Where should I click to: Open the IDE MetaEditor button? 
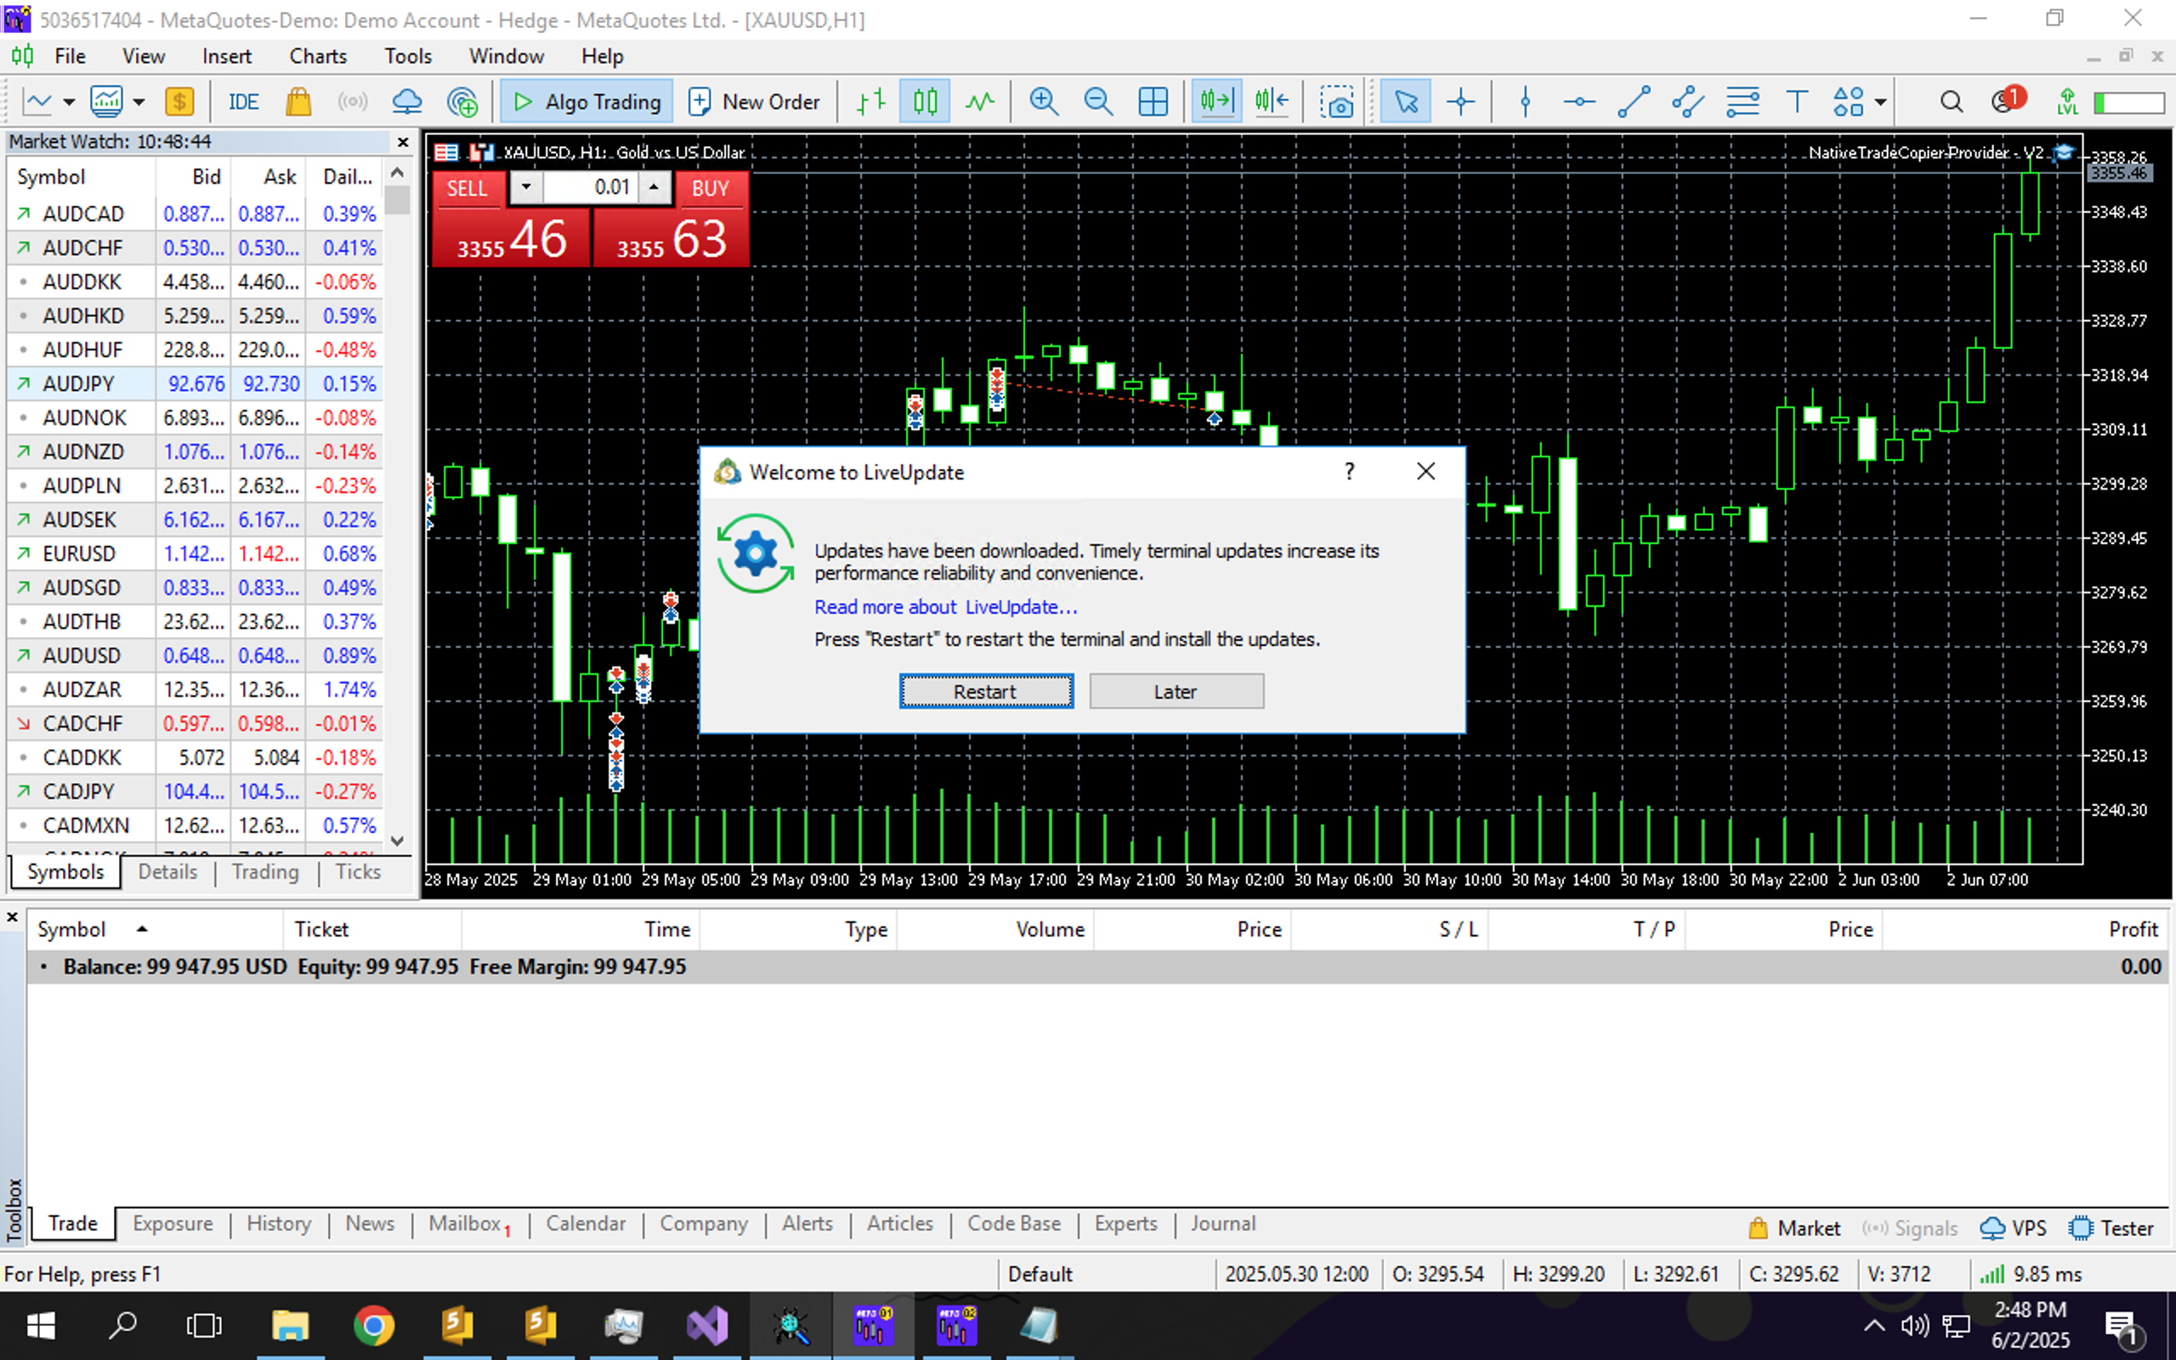coord(244,102)
